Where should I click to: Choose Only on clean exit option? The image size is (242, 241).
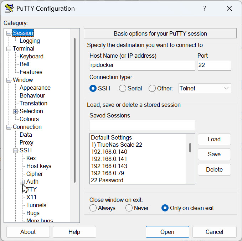pyautogui.click(x=165, y=208)
